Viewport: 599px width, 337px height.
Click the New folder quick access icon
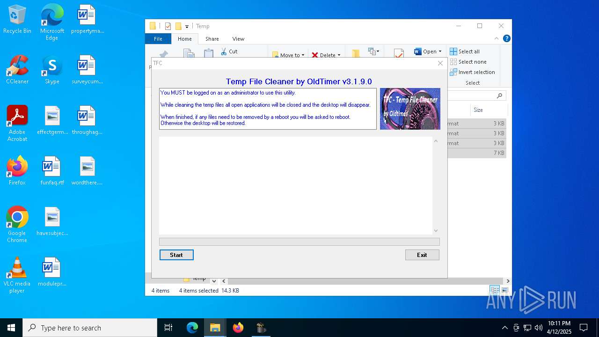pyautogui.click(x=178, y=26)
